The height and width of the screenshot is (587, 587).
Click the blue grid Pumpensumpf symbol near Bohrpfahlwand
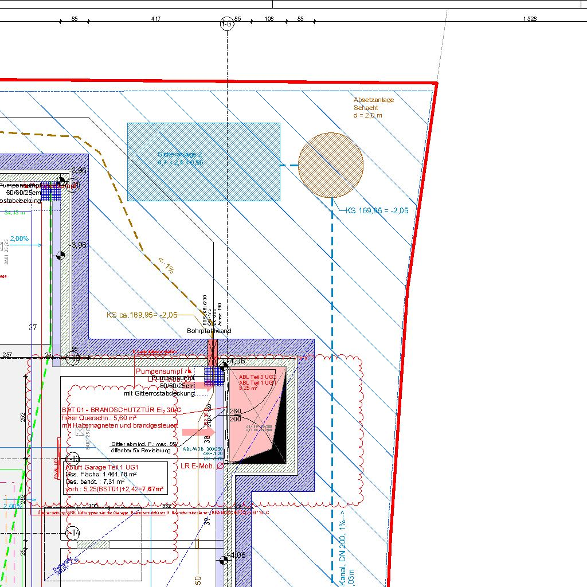(x=213, y=377)
